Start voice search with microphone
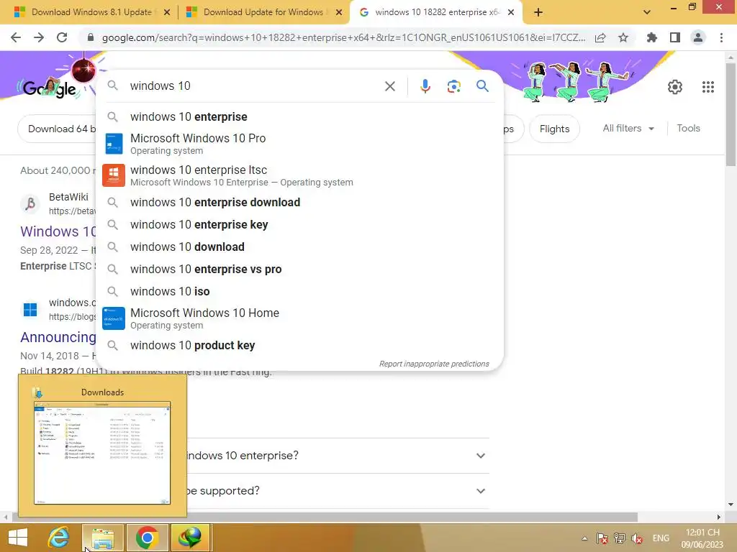This screenshot has width=737, height=552. (425, 86)
